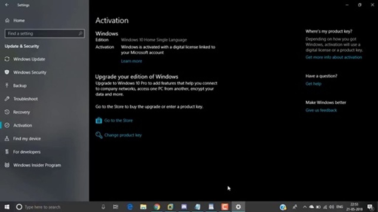
Task: Open network Wi-Fi tray icon
Action: tap(325, 207)
